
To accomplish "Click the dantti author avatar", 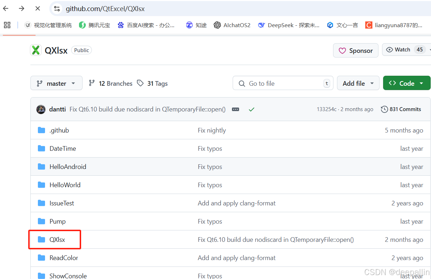I will pyautogui.click(x=41, y=109).
